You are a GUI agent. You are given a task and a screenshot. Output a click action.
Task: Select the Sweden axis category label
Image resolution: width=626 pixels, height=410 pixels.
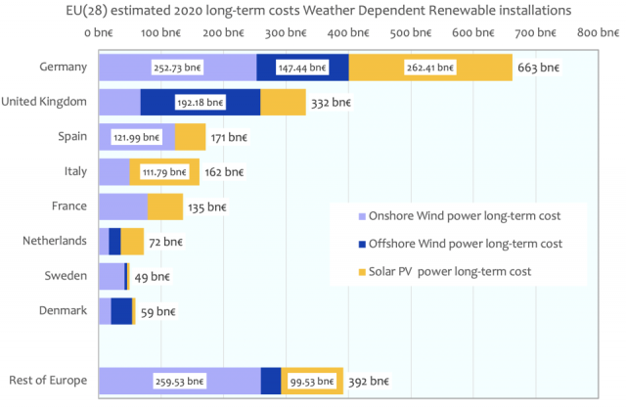pyautogui.click(x=67, y=276)
